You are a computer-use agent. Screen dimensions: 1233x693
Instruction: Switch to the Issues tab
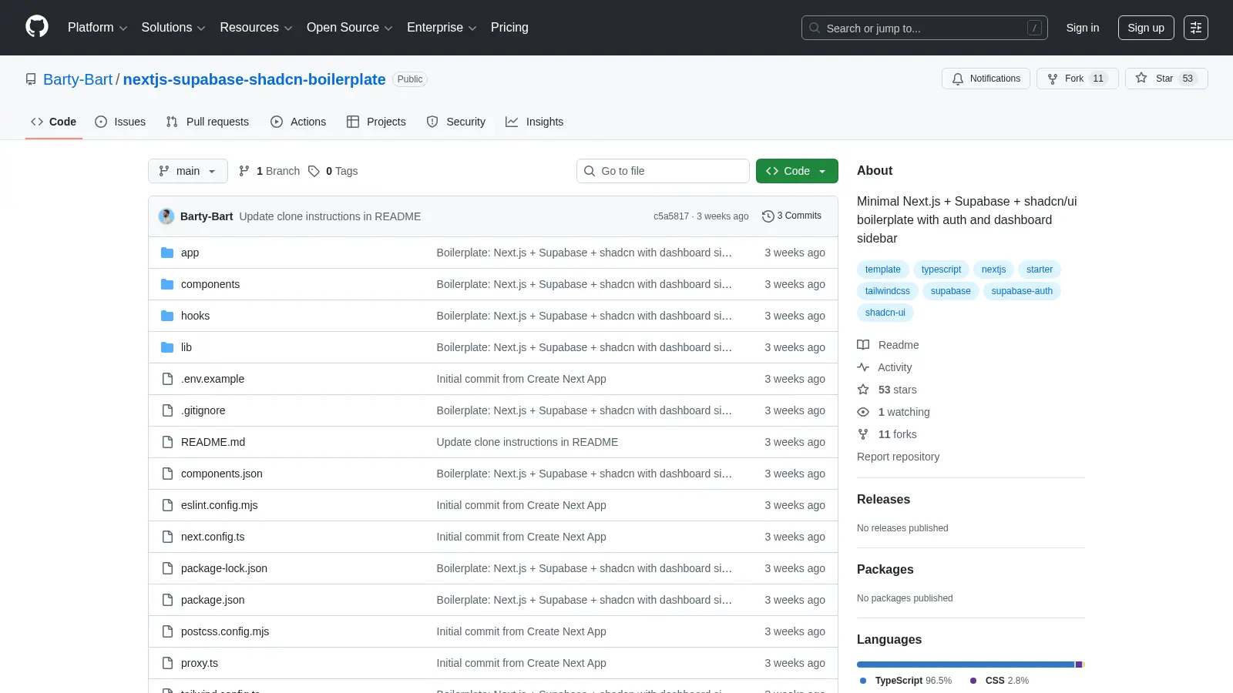point(120,122)
